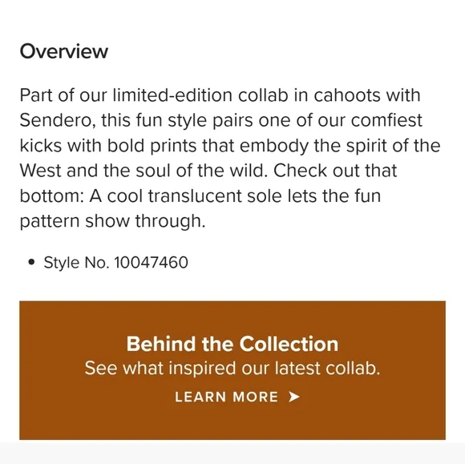Click the number 10047460
Screen dimensions: 465x464
151,262
